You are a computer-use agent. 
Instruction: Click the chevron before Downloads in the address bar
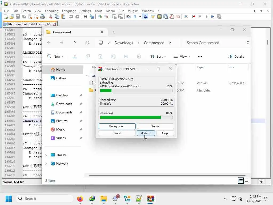109,43
